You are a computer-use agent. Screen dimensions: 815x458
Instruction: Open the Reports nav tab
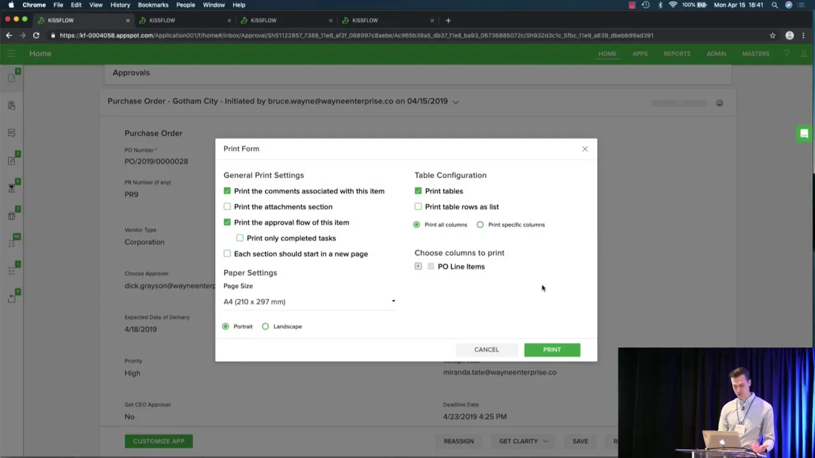tap(677, 53)
